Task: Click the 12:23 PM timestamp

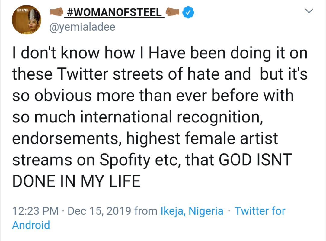Action: coord(35,211)
